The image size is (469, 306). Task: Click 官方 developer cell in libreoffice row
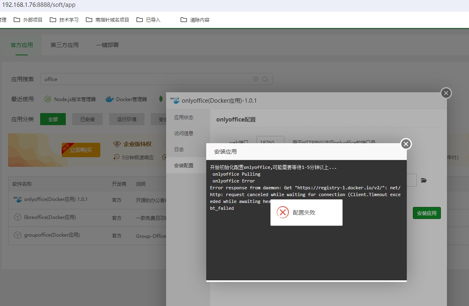click(117, 218)
